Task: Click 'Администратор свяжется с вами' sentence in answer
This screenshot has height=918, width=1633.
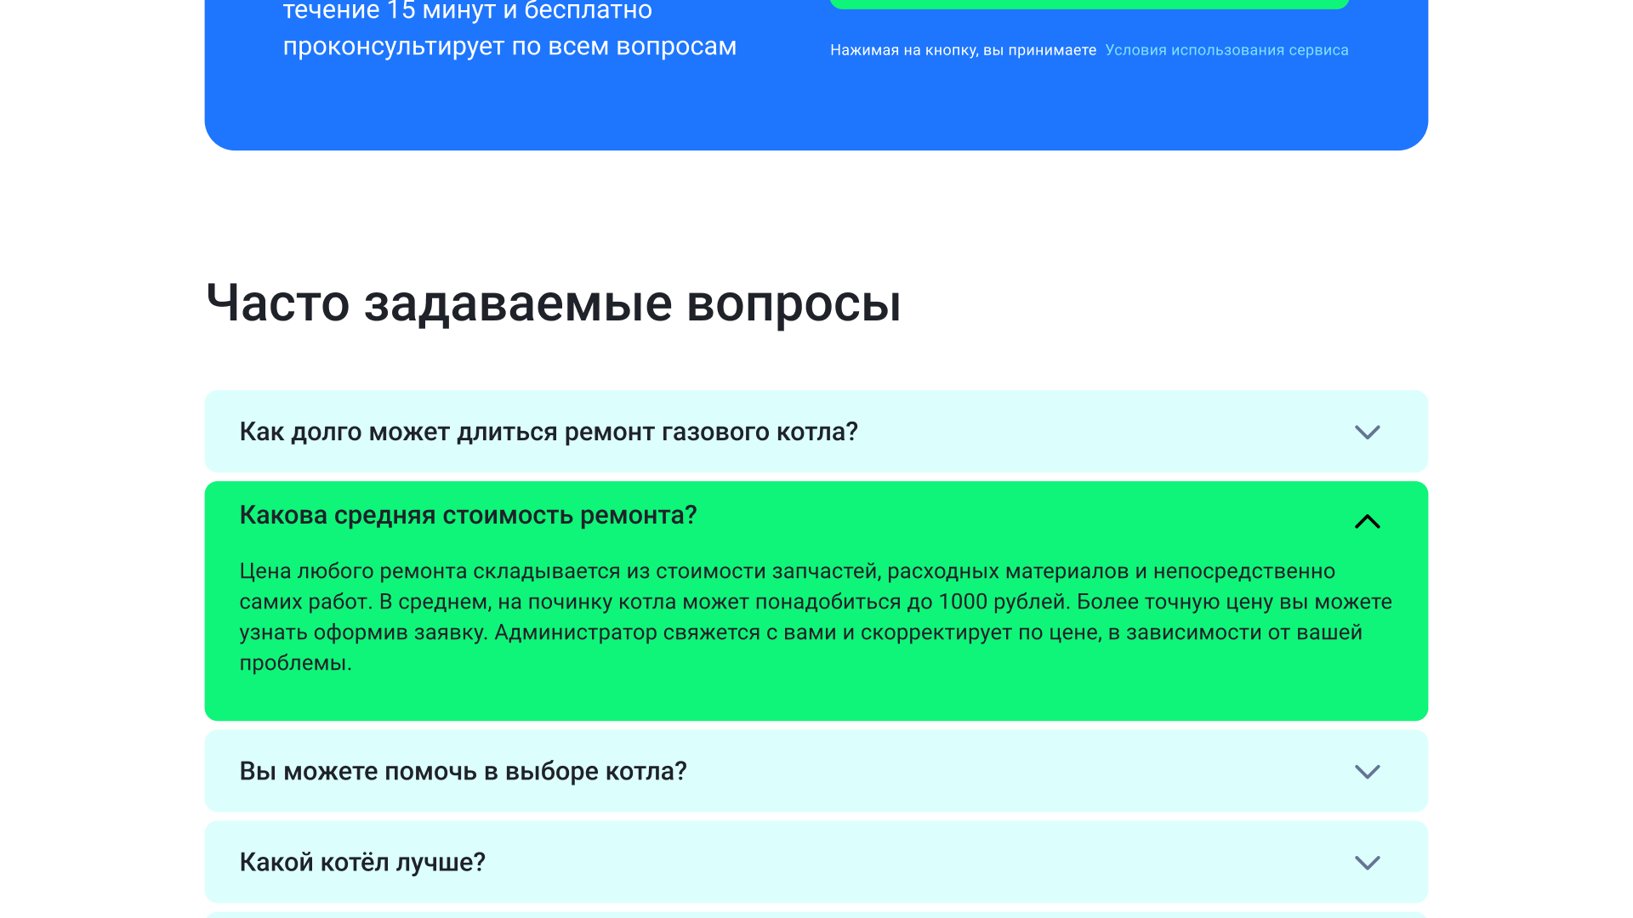Action: [x=663, y=632]
